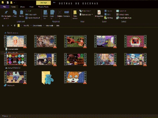Viewport: 158px width, 118px height.
Task: Select the black dog street scene video
Action: click(45, 59)
